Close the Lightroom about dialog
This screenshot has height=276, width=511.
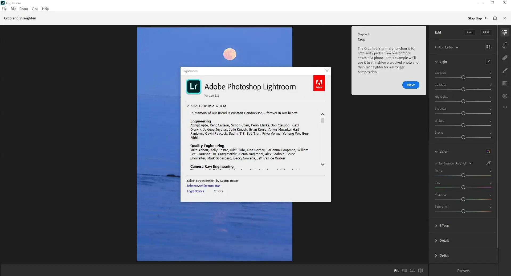327,71
